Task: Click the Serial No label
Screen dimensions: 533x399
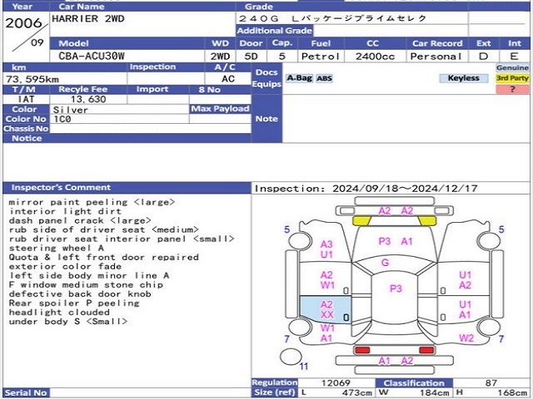Action: (26, 393)
